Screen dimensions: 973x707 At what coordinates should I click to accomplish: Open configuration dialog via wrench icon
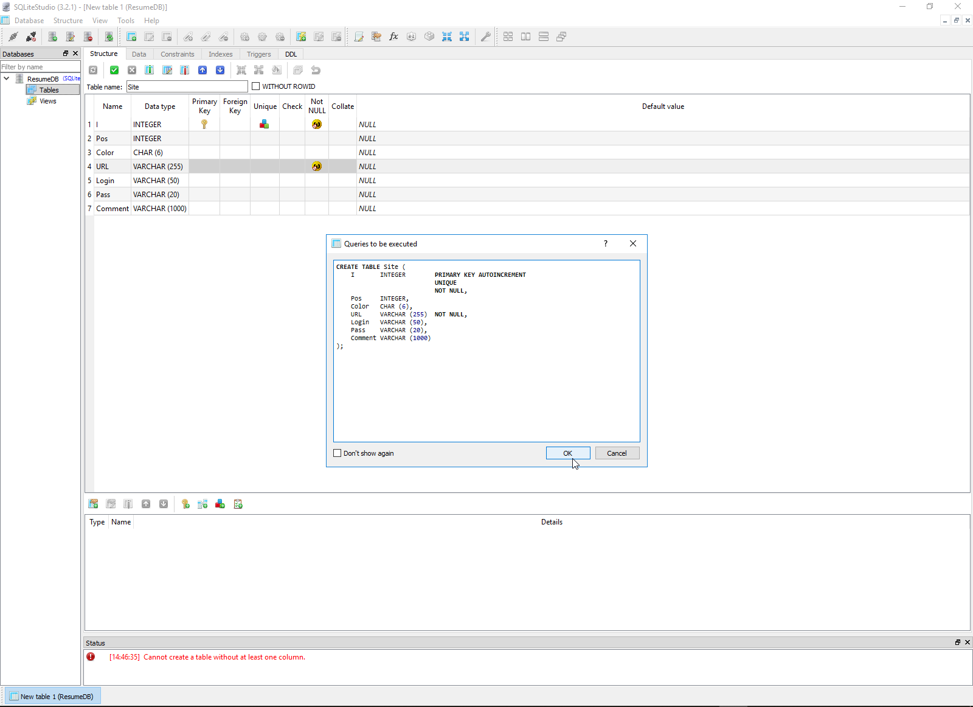(x=485, y=37)
